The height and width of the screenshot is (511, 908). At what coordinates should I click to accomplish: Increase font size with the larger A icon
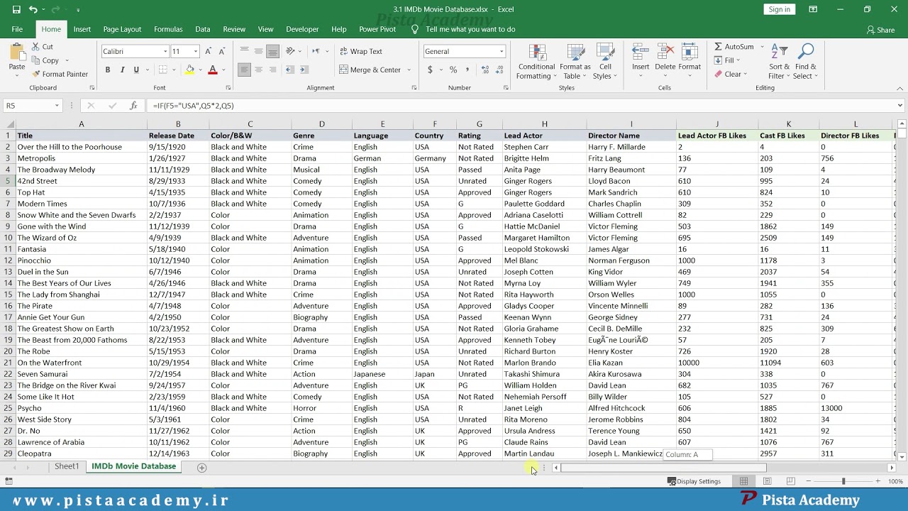click(x=208, y=51)
